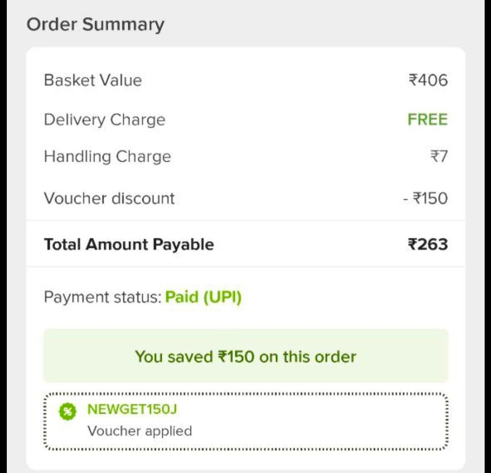This screenshot has height=473, width=491.
Task: Tap the - ₹150 voucher discount amount
Action: 425,198
